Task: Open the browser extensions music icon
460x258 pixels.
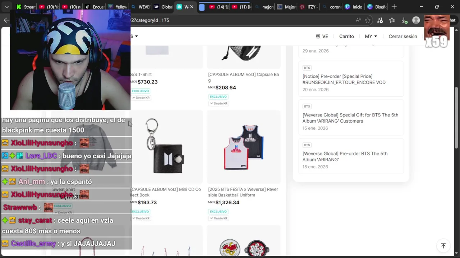Action: [x=380, y=20]
